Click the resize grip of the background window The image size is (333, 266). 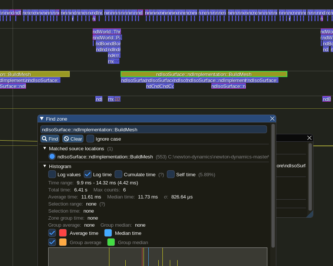pyautogui.click(x=310, y=214)
